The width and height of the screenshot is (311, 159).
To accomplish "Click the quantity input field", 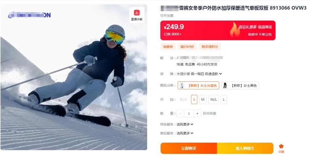I will (x=189, y=113).
